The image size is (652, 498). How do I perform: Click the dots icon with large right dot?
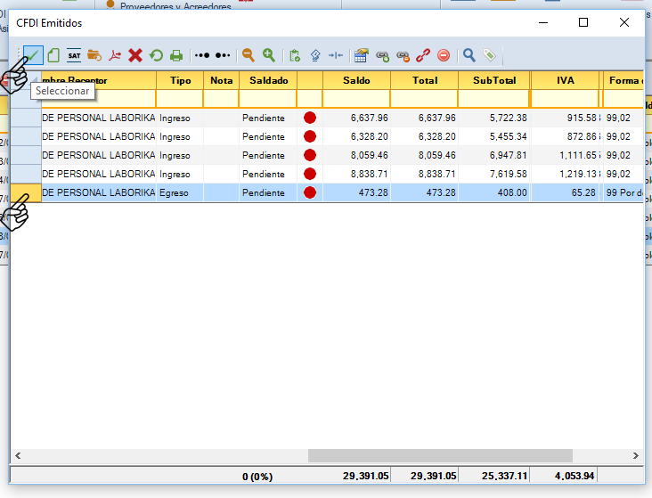202,55
